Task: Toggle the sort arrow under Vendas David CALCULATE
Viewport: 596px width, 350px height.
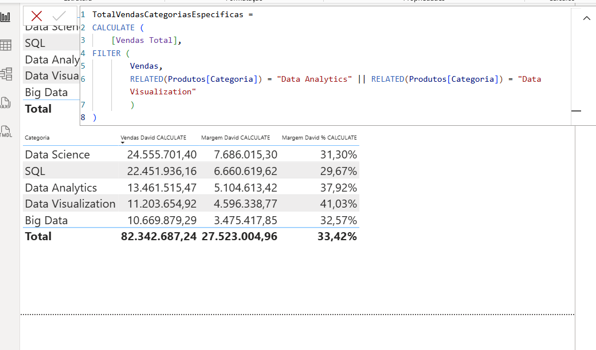Action: click(123, 142)
